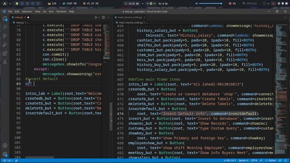This screenshot has height=163, width=290.
Task: Click the Offline network indicator
Action: click(250, 4)
